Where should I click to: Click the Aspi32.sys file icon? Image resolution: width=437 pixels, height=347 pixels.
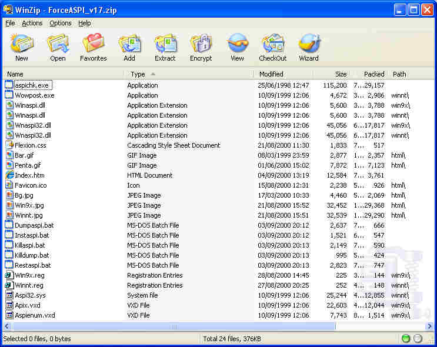[x=9, y=295]
